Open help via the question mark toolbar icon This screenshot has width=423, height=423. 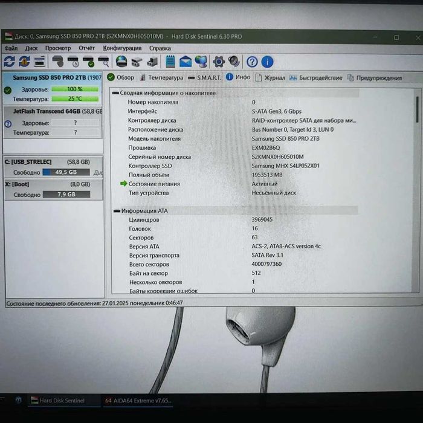(x=252, y=62)
